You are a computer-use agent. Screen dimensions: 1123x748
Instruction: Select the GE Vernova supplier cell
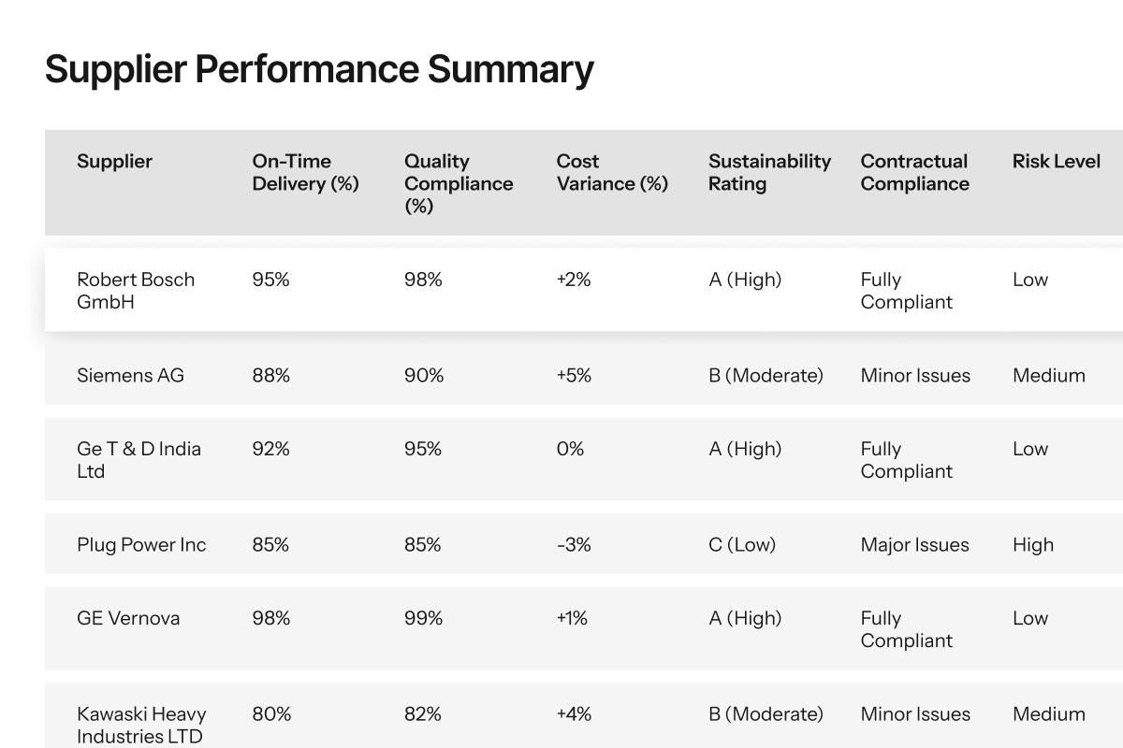click(128, 618)
